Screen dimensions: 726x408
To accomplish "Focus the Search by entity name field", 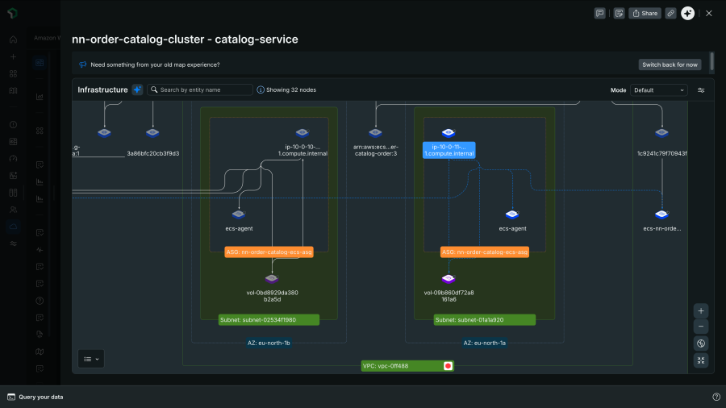I will [200, 90].
